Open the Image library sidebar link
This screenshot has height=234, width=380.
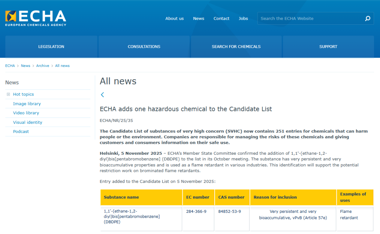click(x=27, y=104)
